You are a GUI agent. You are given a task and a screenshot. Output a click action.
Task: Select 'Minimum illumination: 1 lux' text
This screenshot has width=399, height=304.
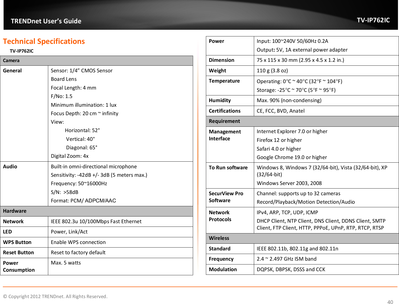(84, 105)
